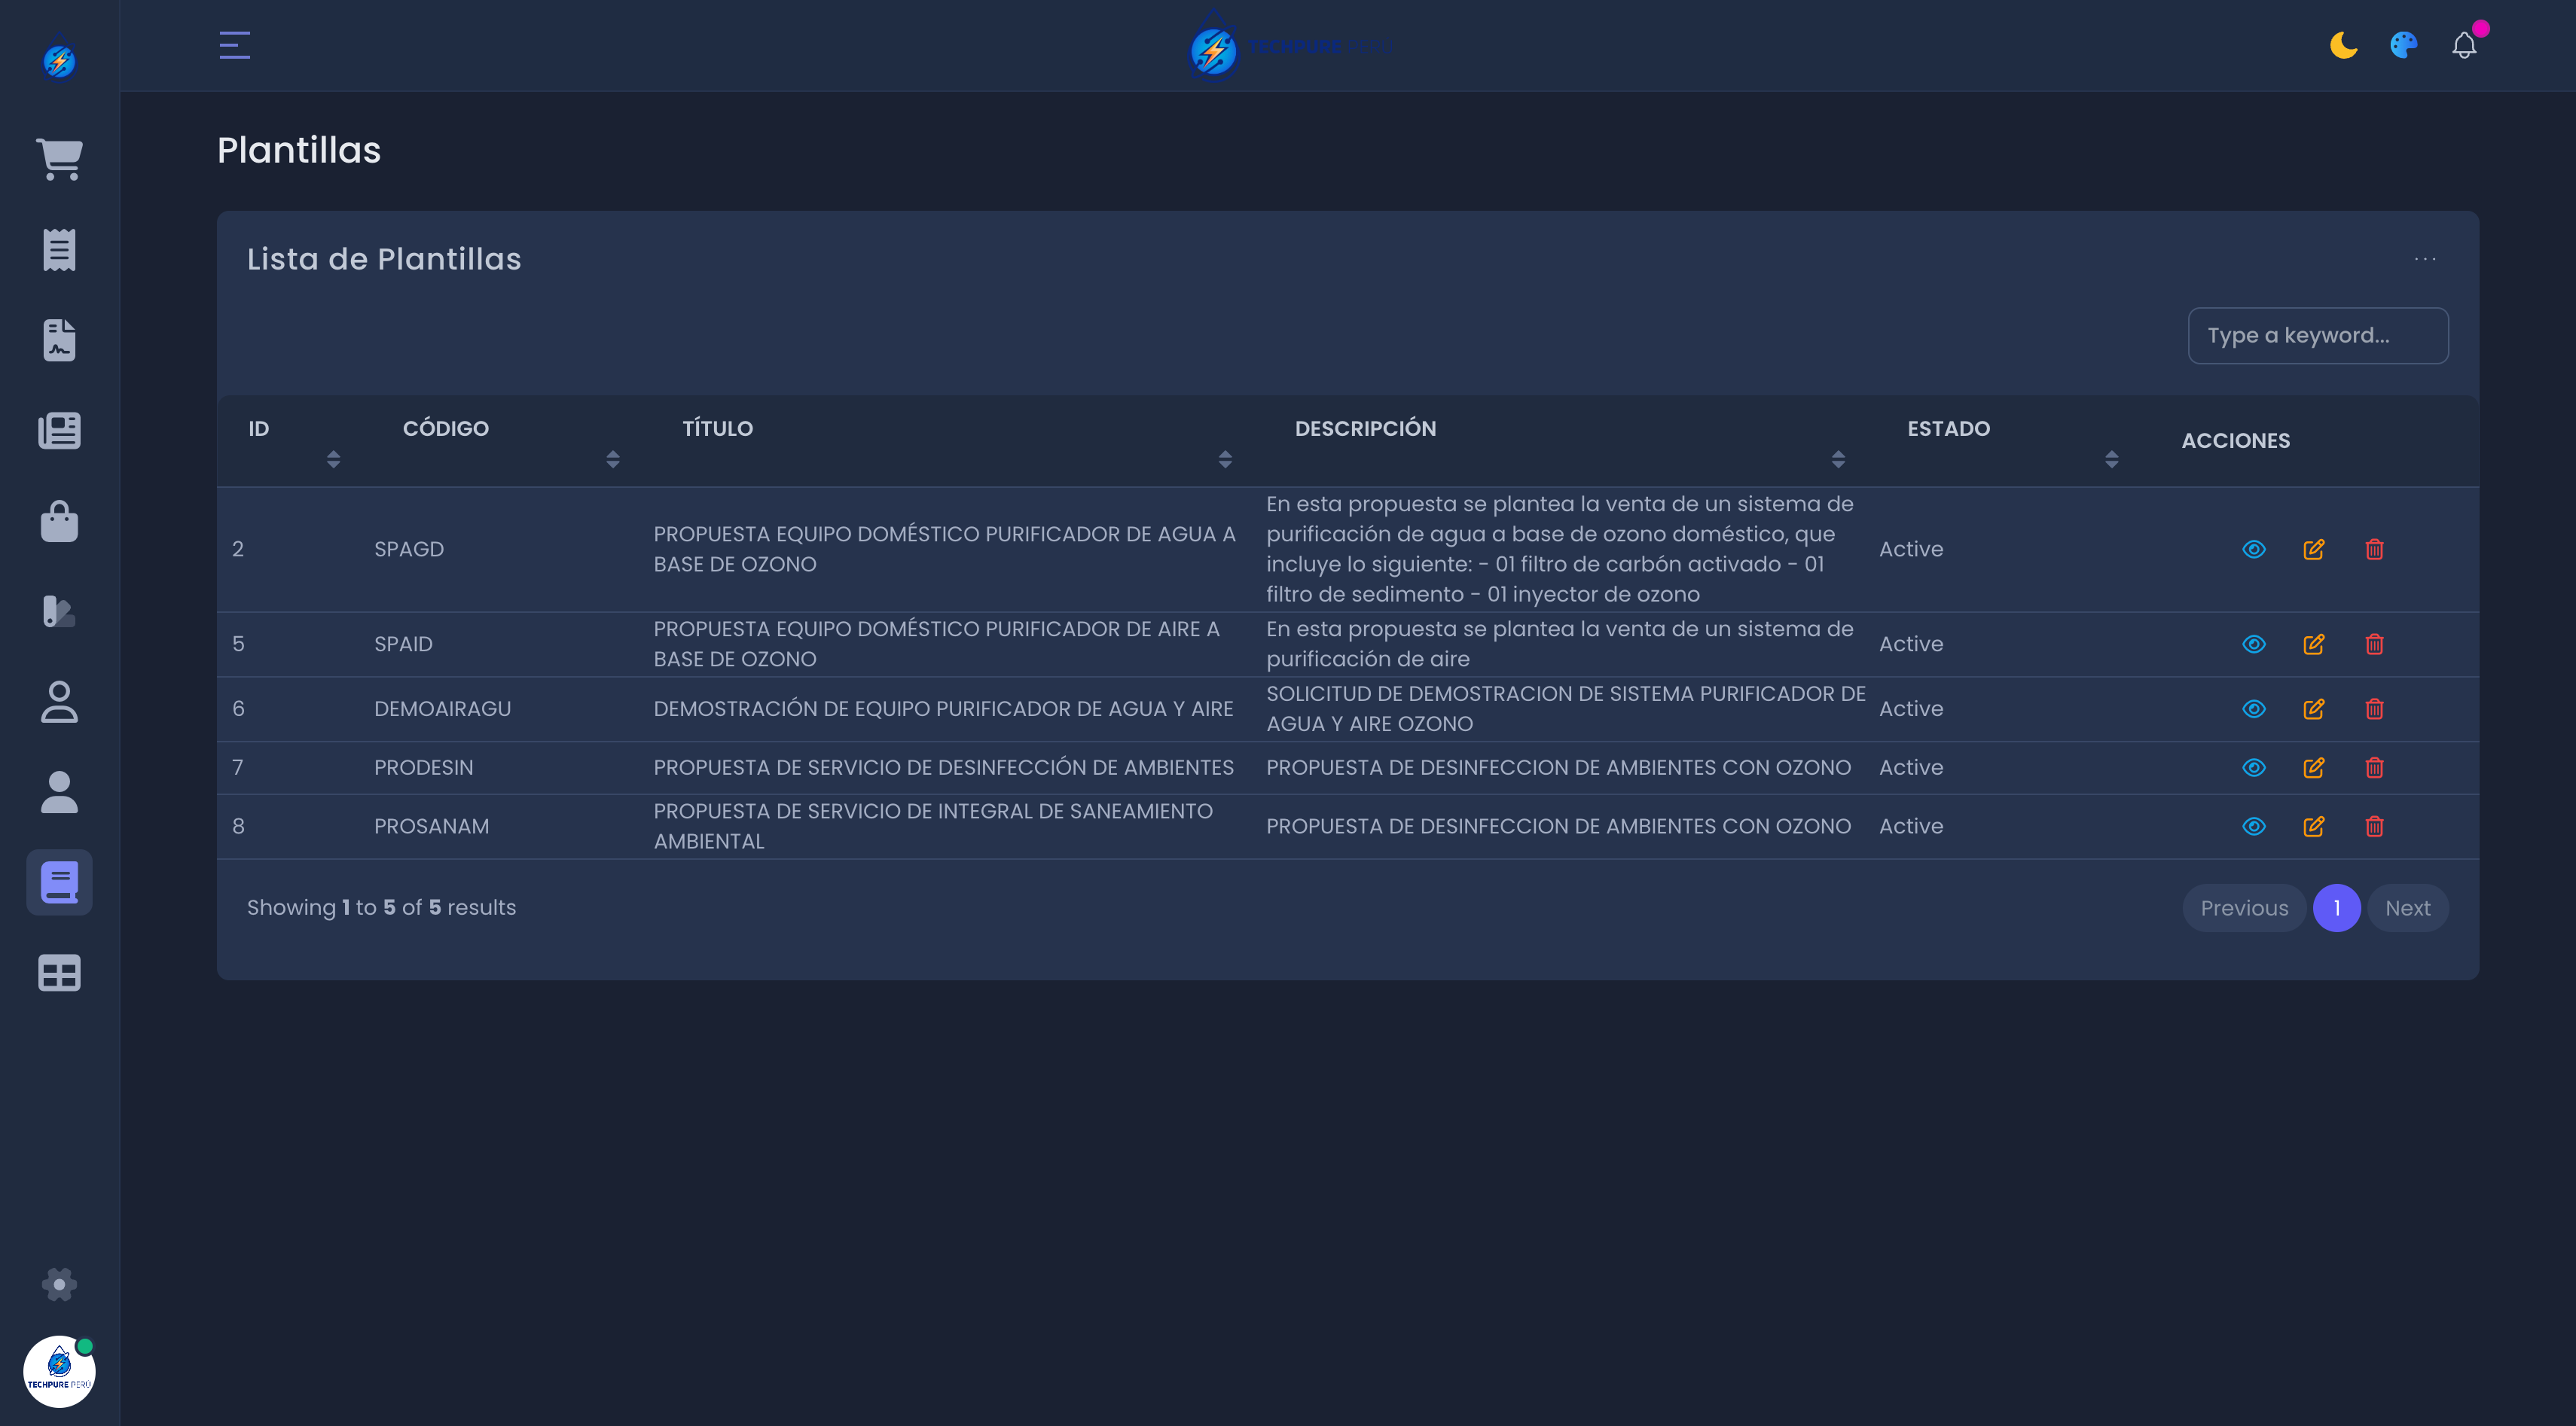The image size is (2576, 1426).
Task: Expand the three-dots card options menu
Action: click(2425, 259)
